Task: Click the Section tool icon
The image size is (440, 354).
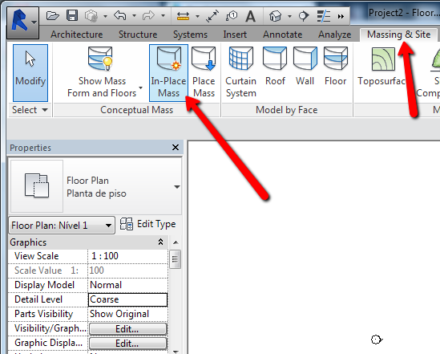Action: click(x=303, y=16)
